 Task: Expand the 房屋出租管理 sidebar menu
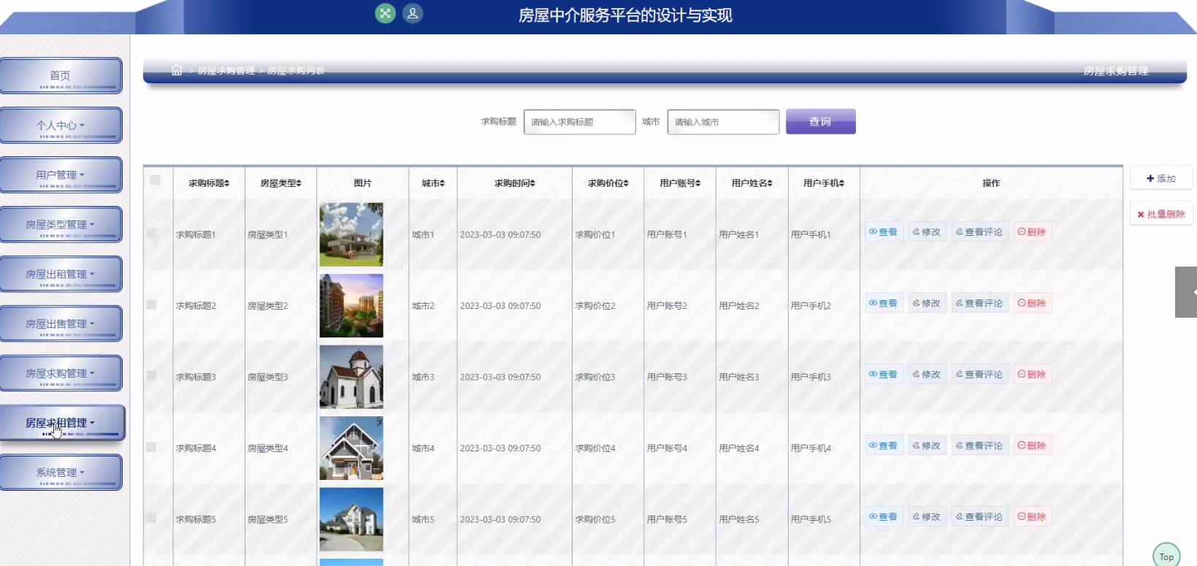pyautogui.click(x=61, y=275)
